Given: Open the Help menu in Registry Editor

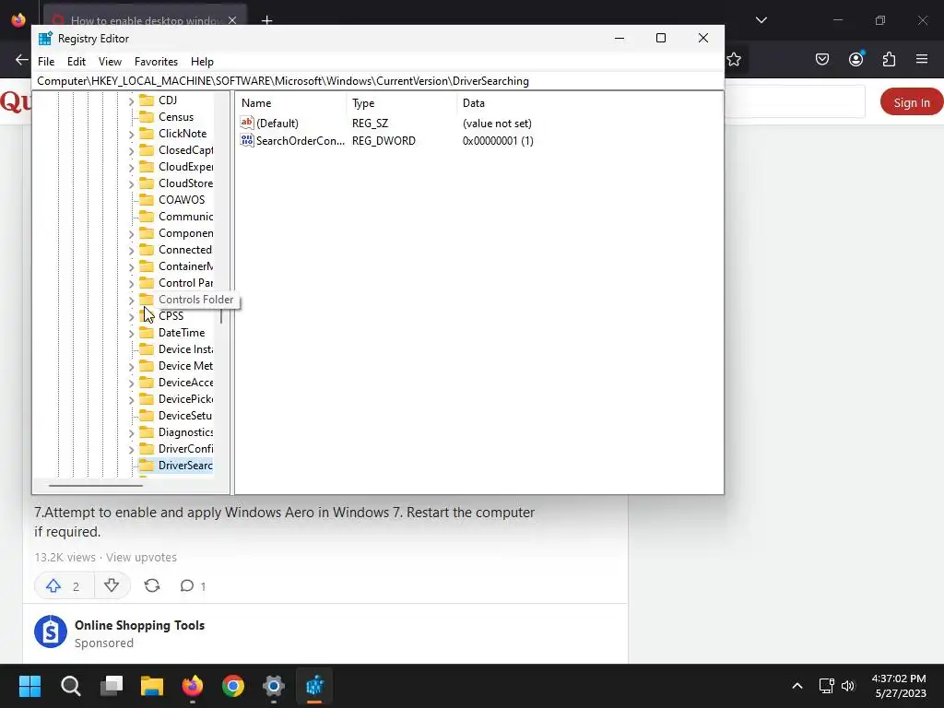Looking at the screenshot, I should coord(202,62).
